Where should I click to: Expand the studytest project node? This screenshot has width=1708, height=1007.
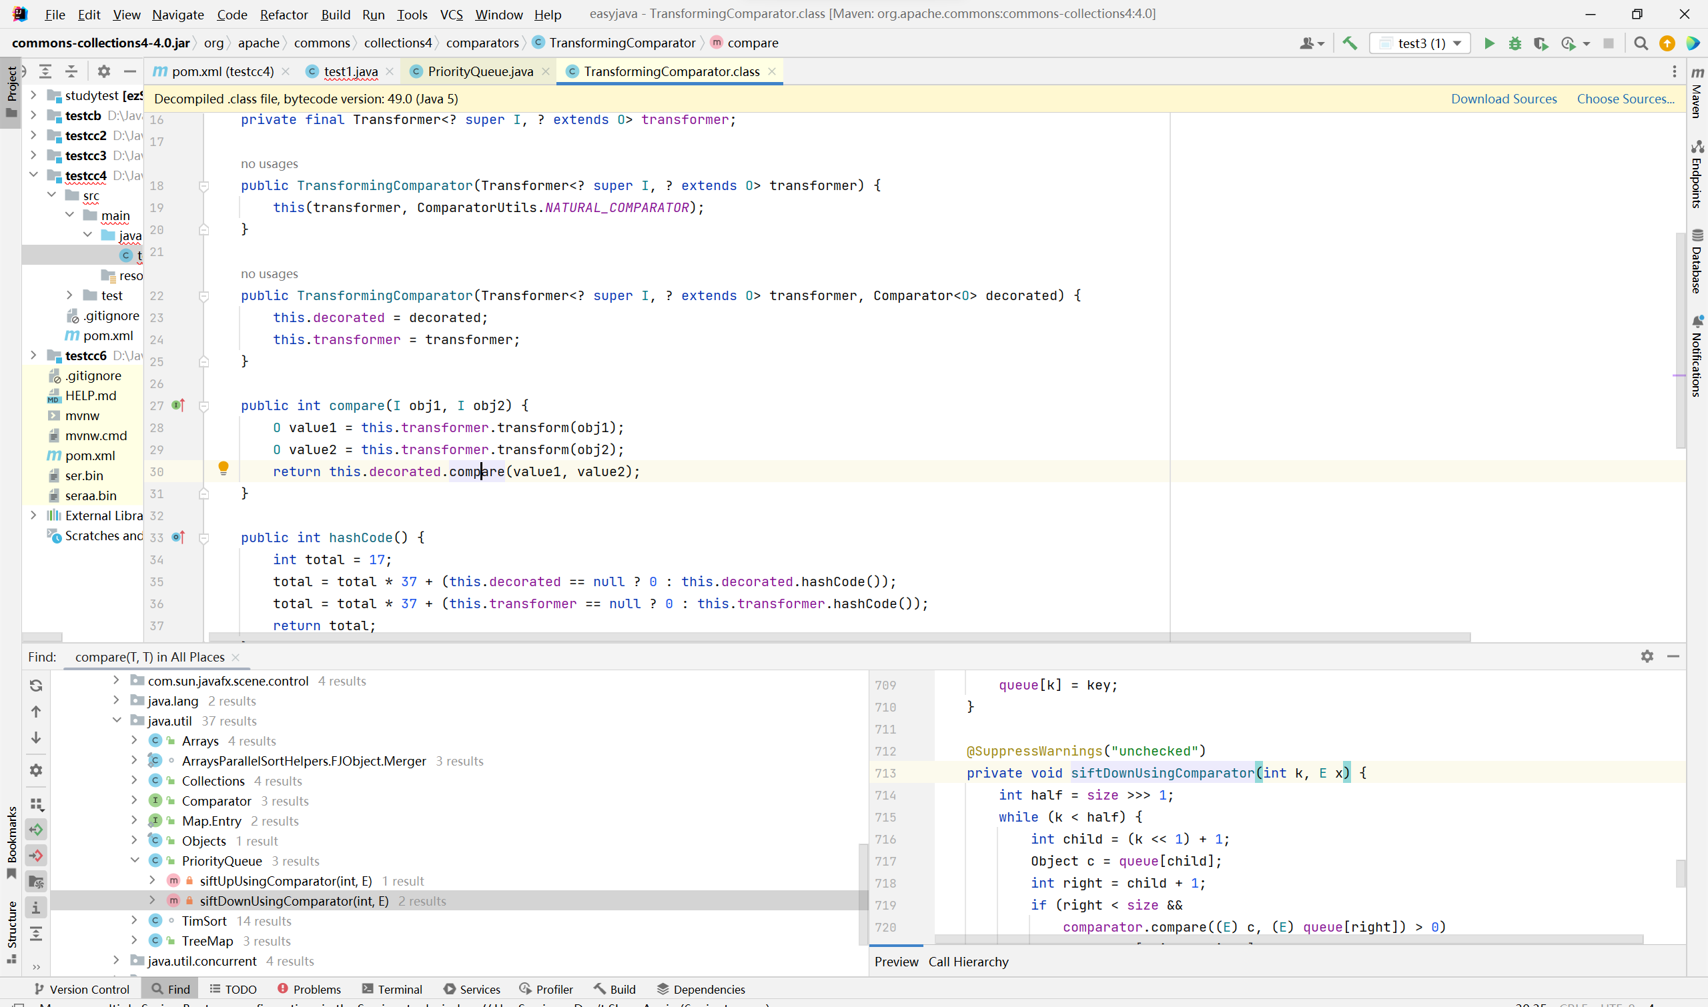coord(33,95)
